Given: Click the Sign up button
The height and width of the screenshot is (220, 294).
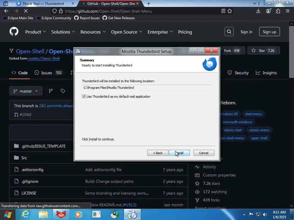Looking at the screenshot, I should pos(269,32).
